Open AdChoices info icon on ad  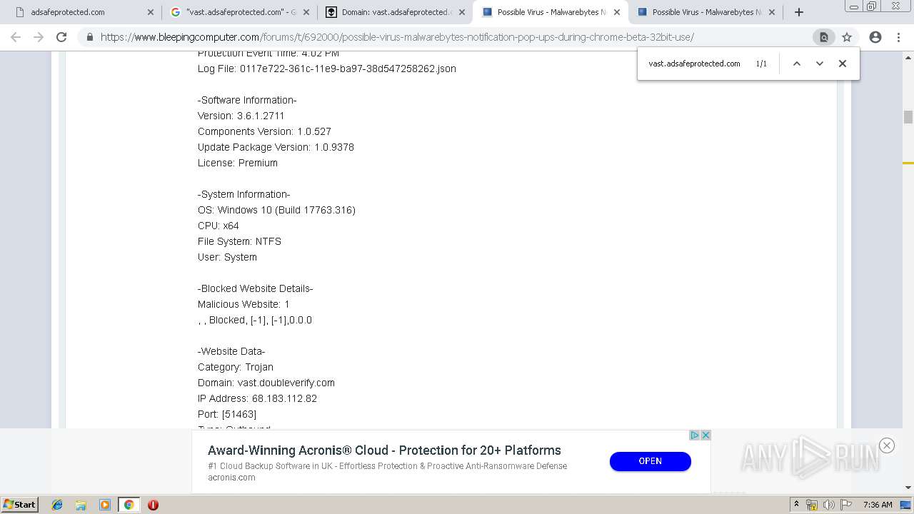694,435
